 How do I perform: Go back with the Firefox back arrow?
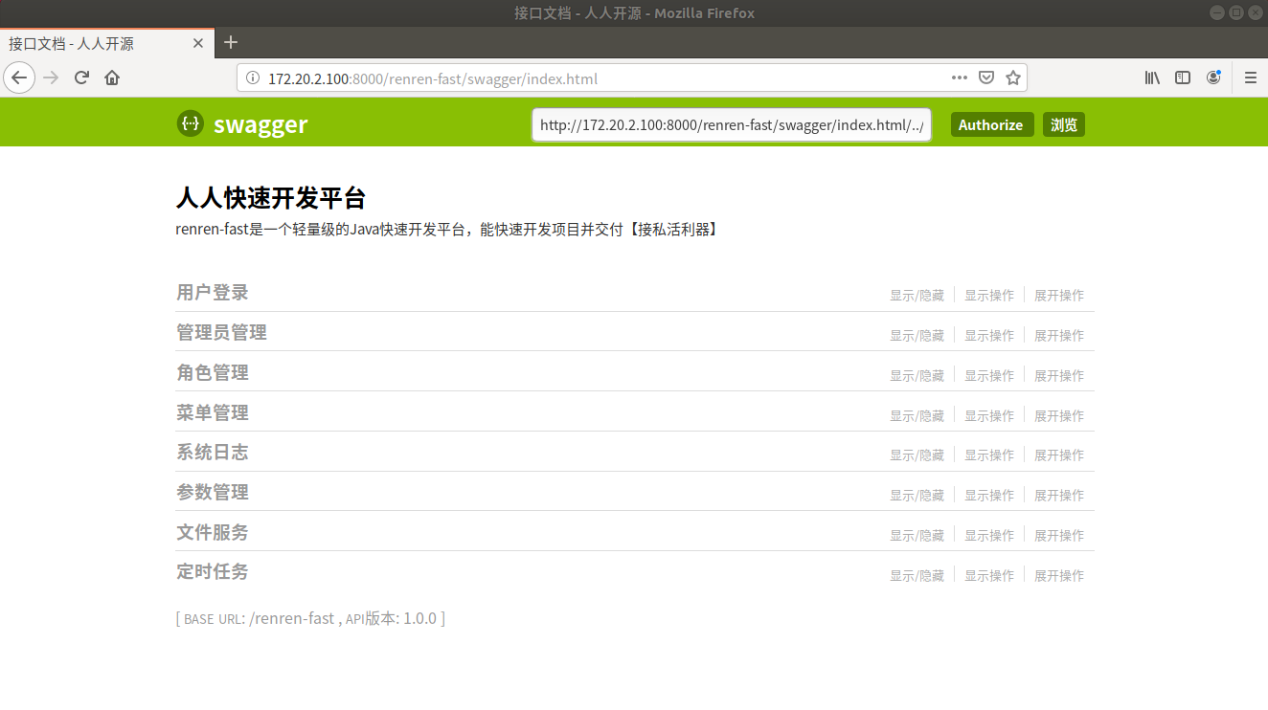coord(19,78)
